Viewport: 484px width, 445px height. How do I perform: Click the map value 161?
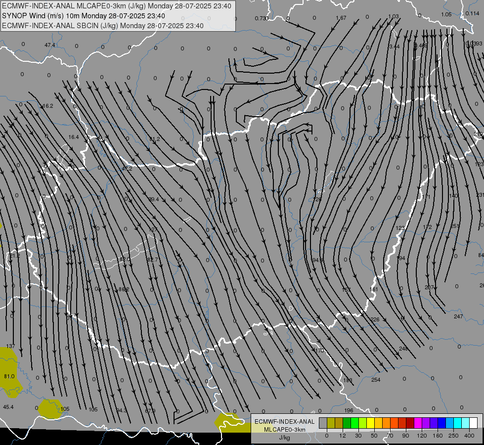[x=373, y=289]
